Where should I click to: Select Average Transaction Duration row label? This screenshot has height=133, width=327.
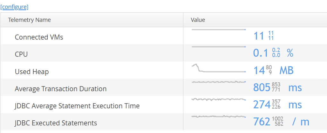pos(60,89)
